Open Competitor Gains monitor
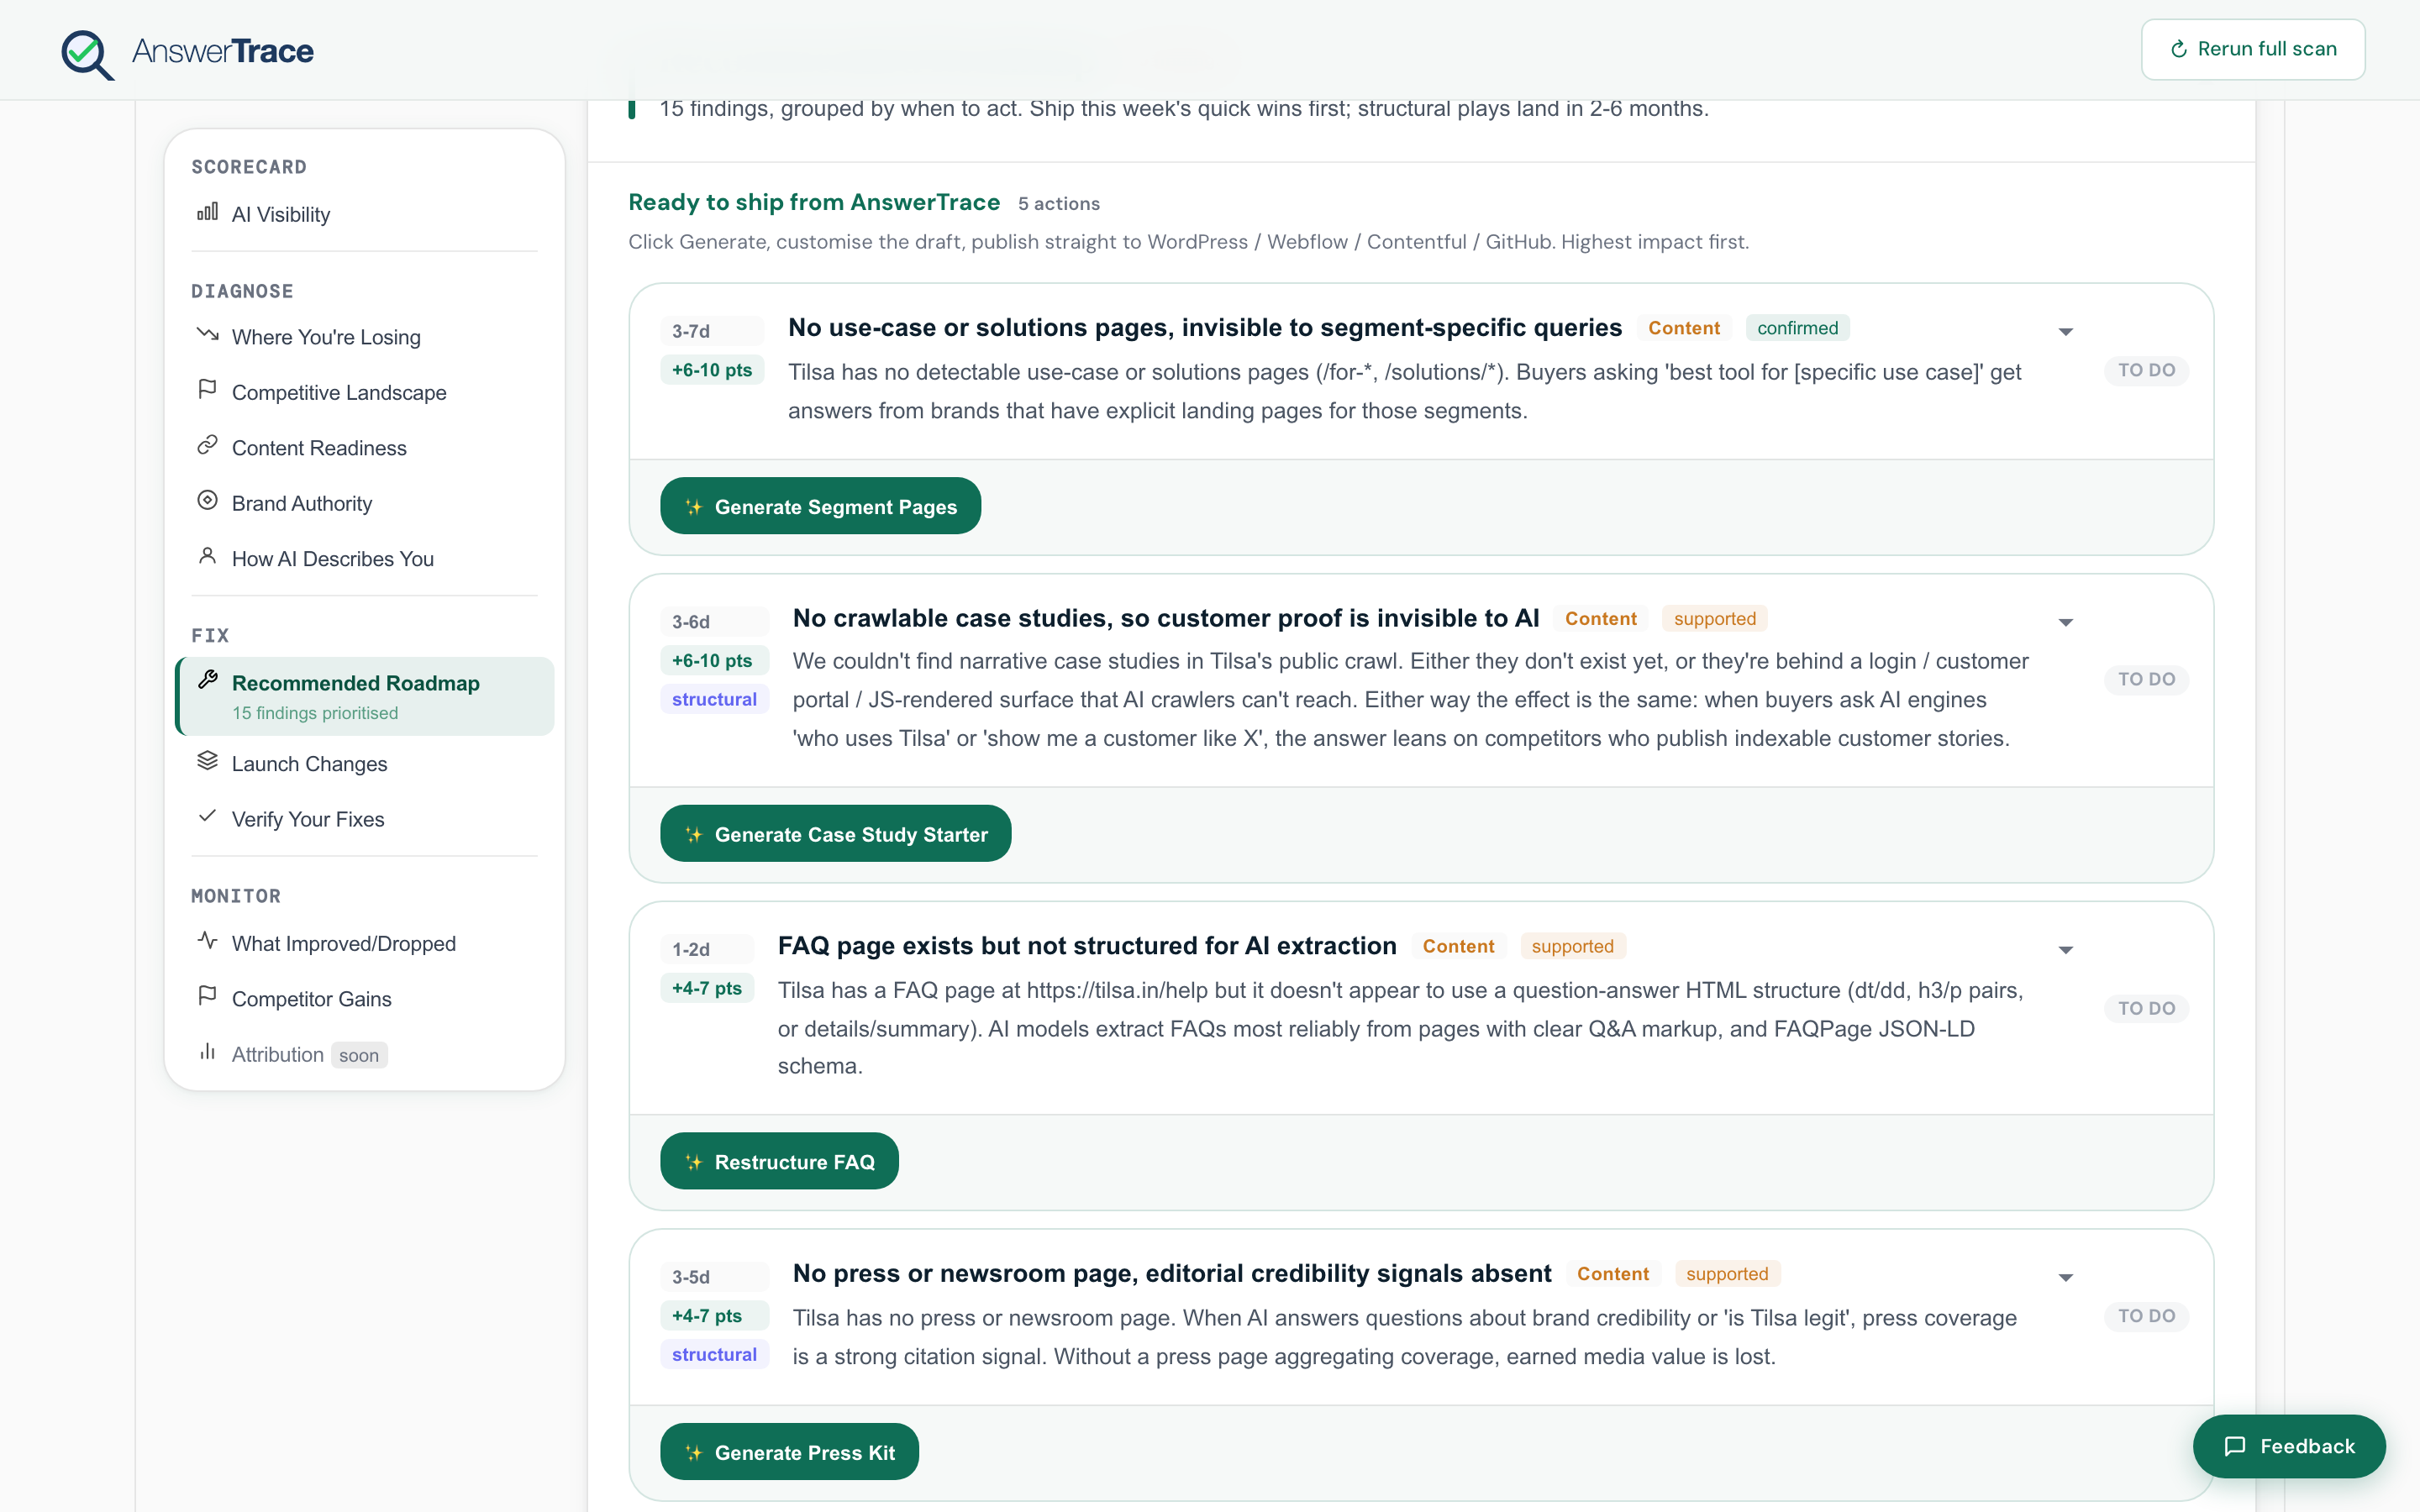 coord(364,999)
